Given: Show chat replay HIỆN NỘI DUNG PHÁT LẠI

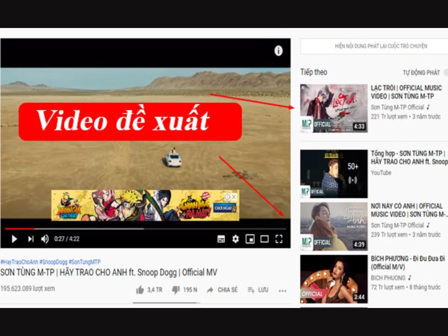Looking at the screenshot, I should [x=381, y=46].
